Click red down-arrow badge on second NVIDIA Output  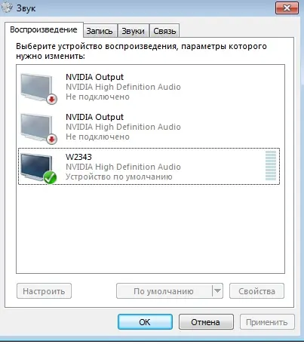[x=52, y=140]
